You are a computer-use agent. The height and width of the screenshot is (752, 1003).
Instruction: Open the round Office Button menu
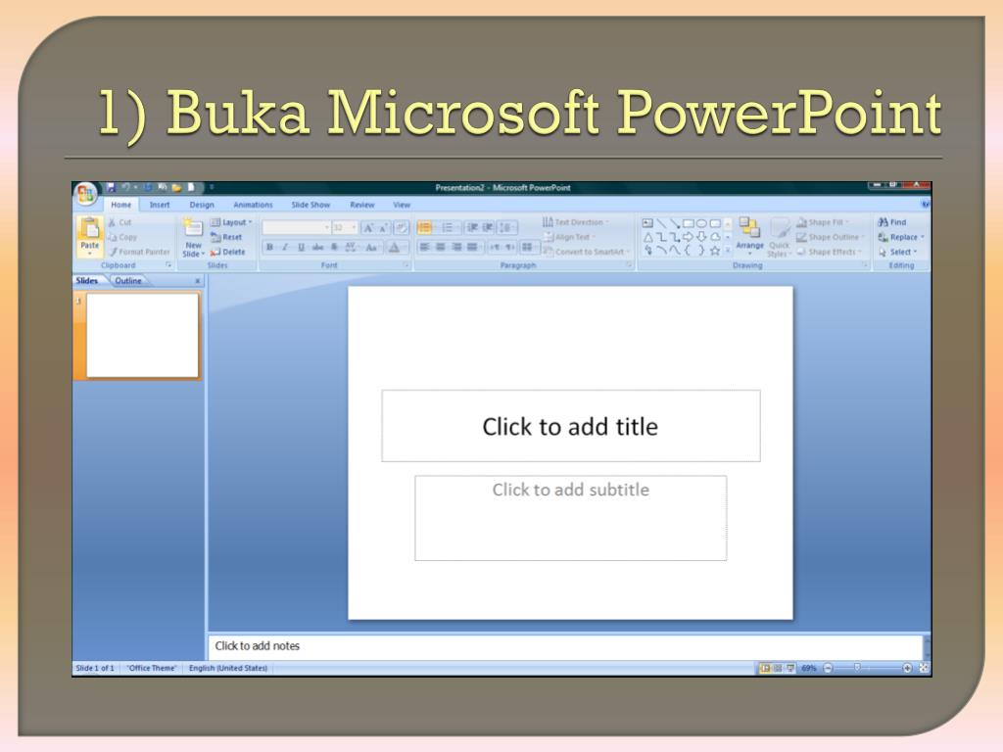(86, 193)
